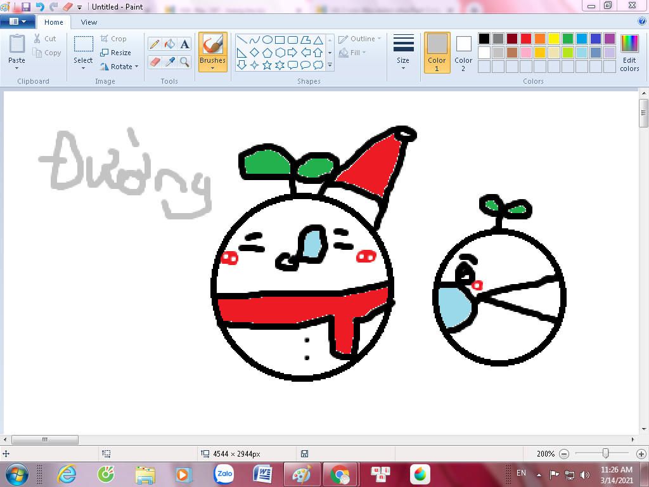Screen dimensions: 649x487
Task: Open Windows Start menu orb
Action: 16,474
